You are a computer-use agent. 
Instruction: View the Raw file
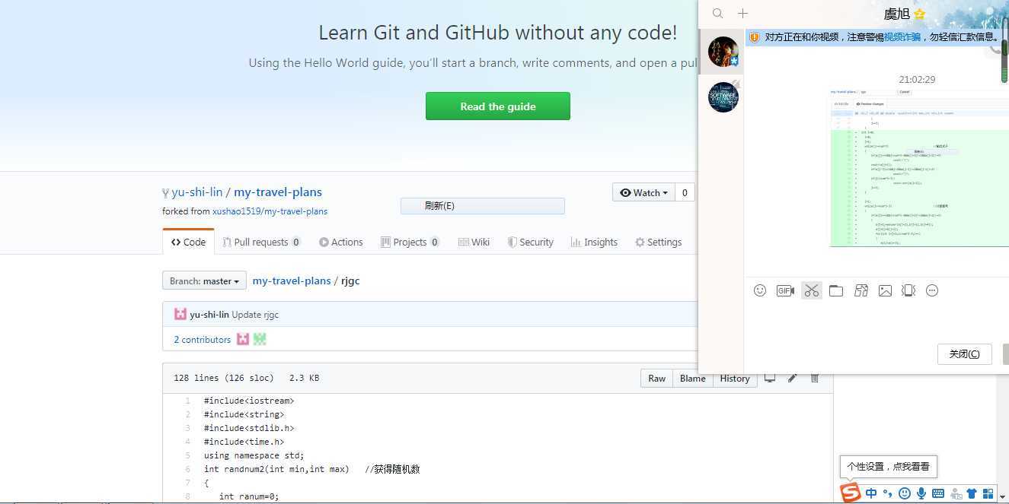pyautogui.click(x=656, y=379)
